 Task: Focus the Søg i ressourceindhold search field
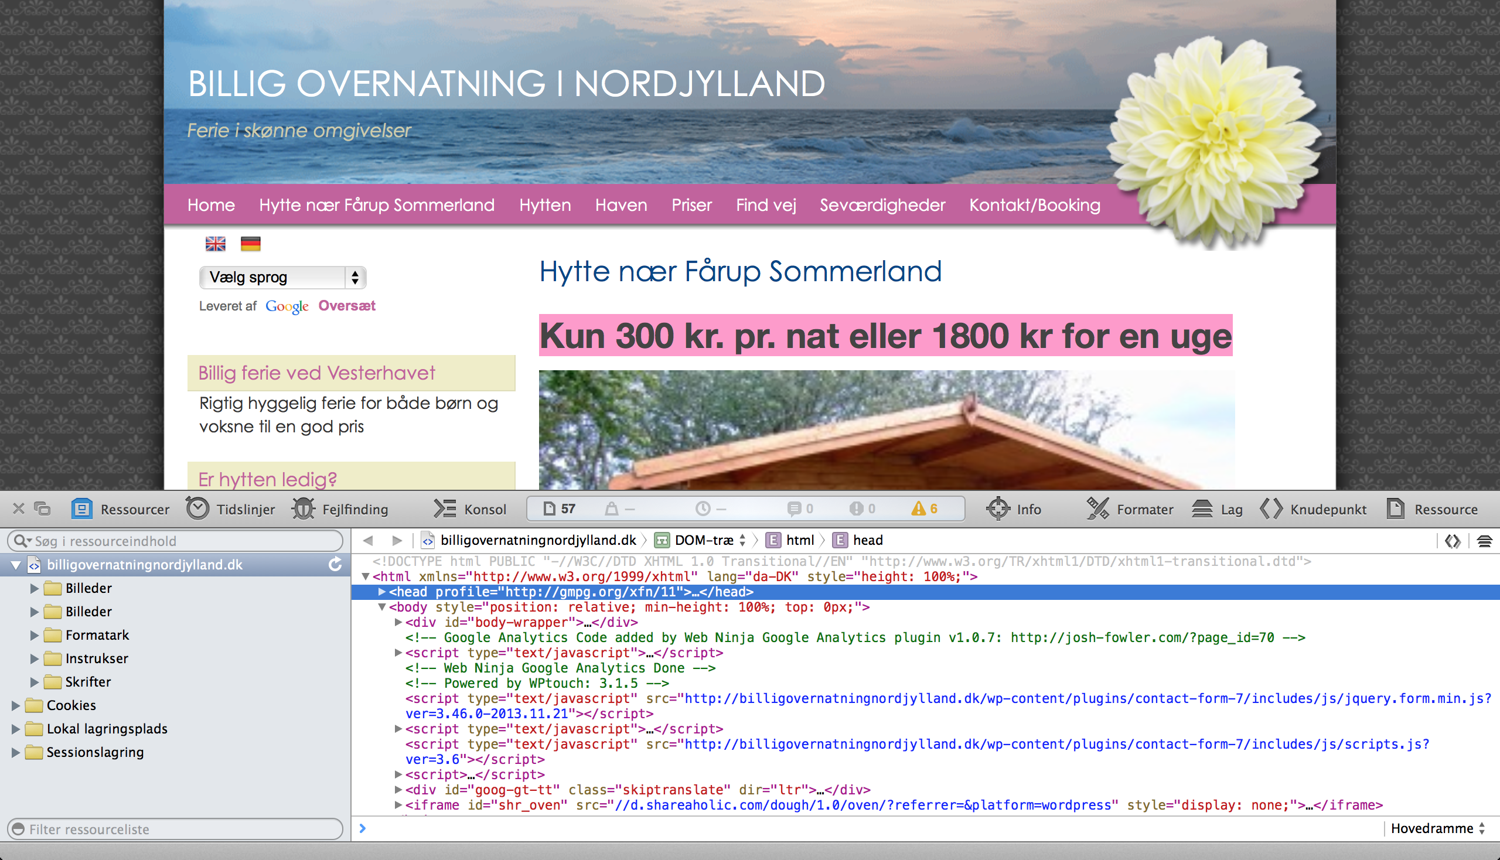coord(175,541)
